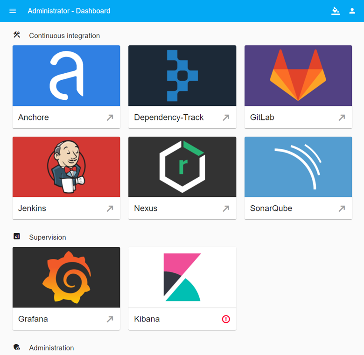Select the GitLab fox logo image
Screen dimensions: 364x355
pos(298,76)
